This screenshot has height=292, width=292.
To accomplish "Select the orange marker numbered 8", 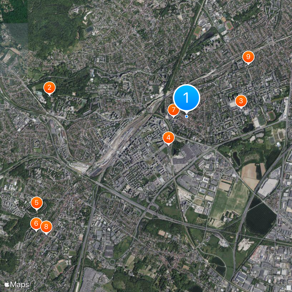I will (x=46, y=227).
